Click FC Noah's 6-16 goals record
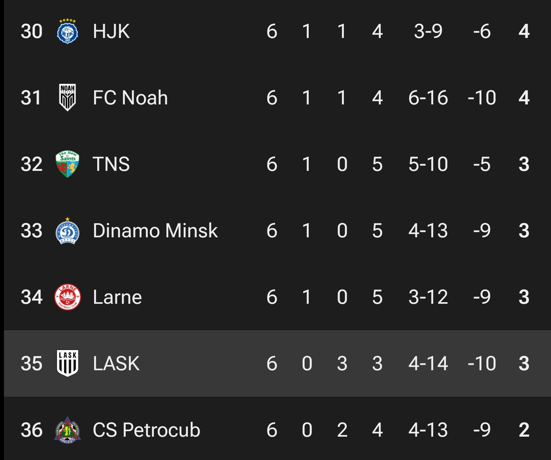Screen dimensions: 551x460 tap(428, 98)
